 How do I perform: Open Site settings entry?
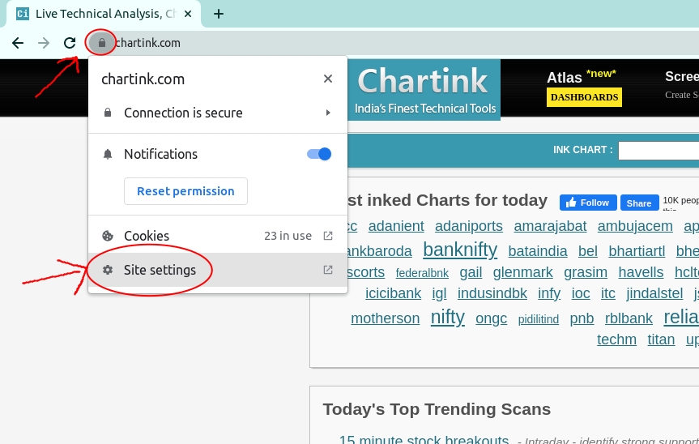218,270
